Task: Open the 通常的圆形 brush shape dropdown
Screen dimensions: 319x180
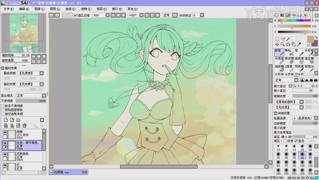Action: (302, 102)
